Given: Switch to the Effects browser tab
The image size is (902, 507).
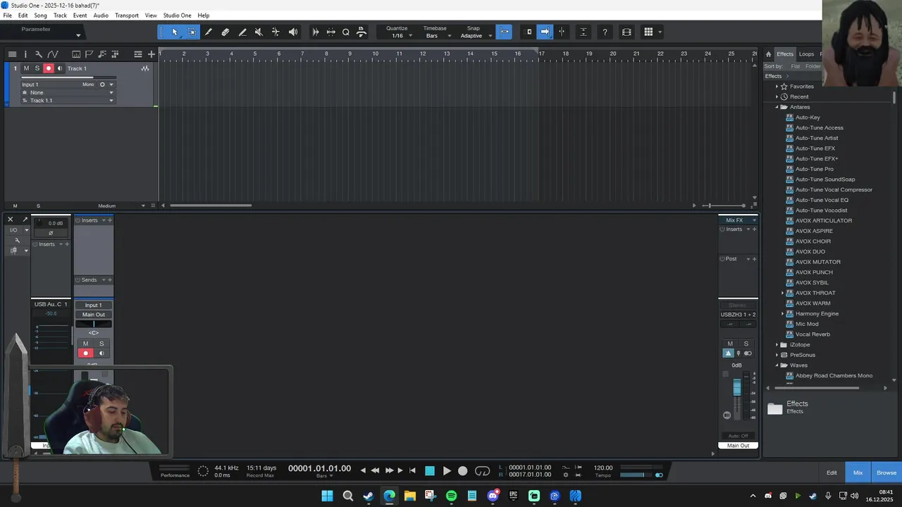Looking at the screenshot, I should point(785,54).
